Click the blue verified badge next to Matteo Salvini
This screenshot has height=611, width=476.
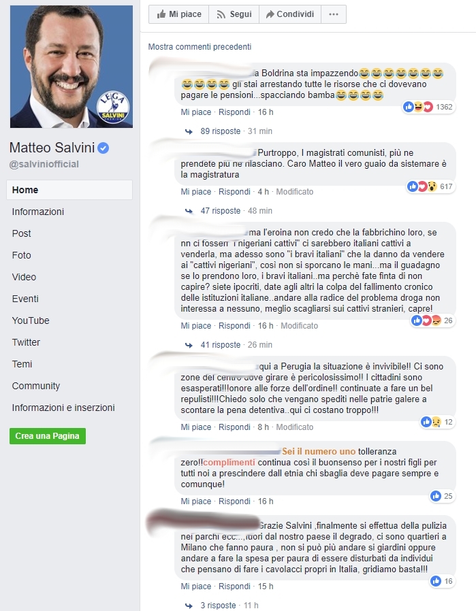104,148
